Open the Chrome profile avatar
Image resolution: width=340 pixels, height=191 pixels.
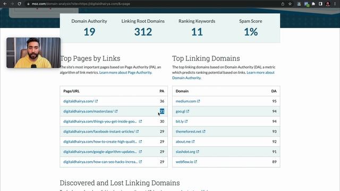click(328, 4)
